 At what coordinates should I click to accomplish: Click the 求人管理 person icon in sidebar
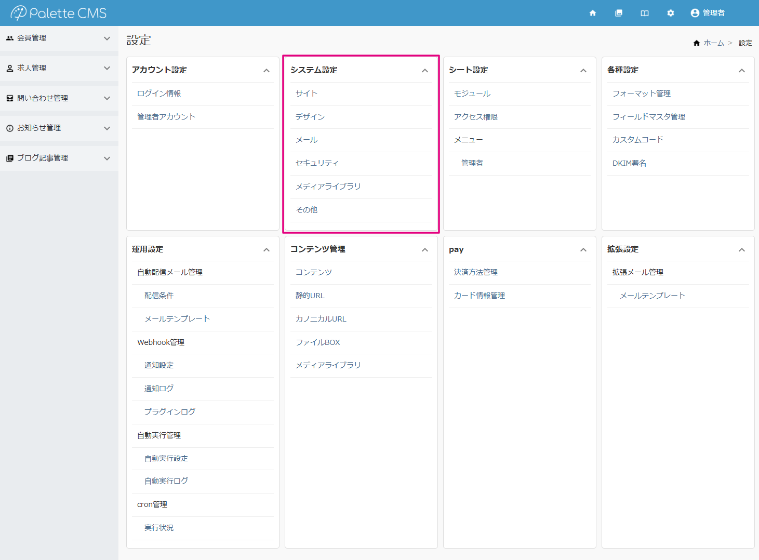[x=10, y=68]
